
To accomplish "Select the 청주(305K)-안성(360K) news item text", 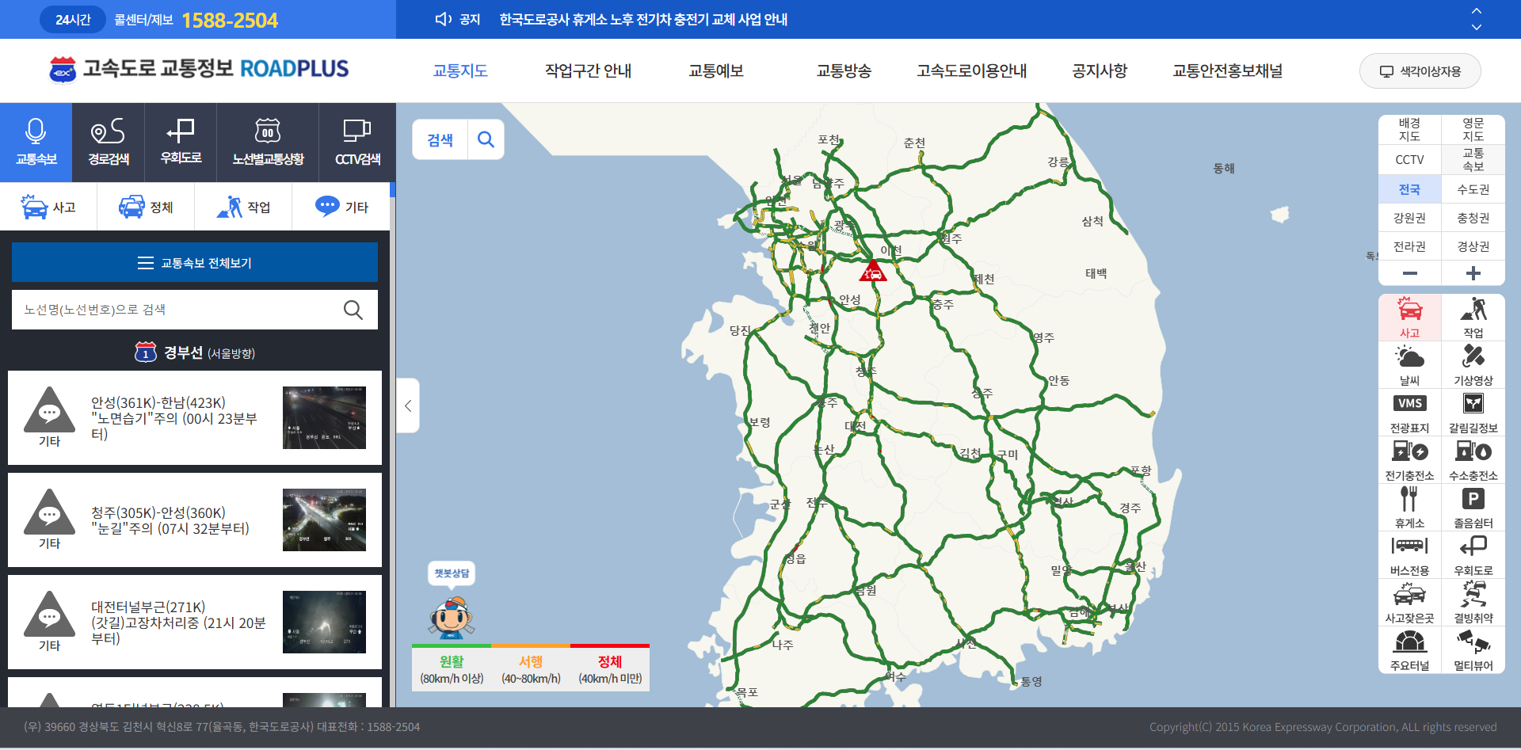I will pyautogui.click(x=170, y=520).
